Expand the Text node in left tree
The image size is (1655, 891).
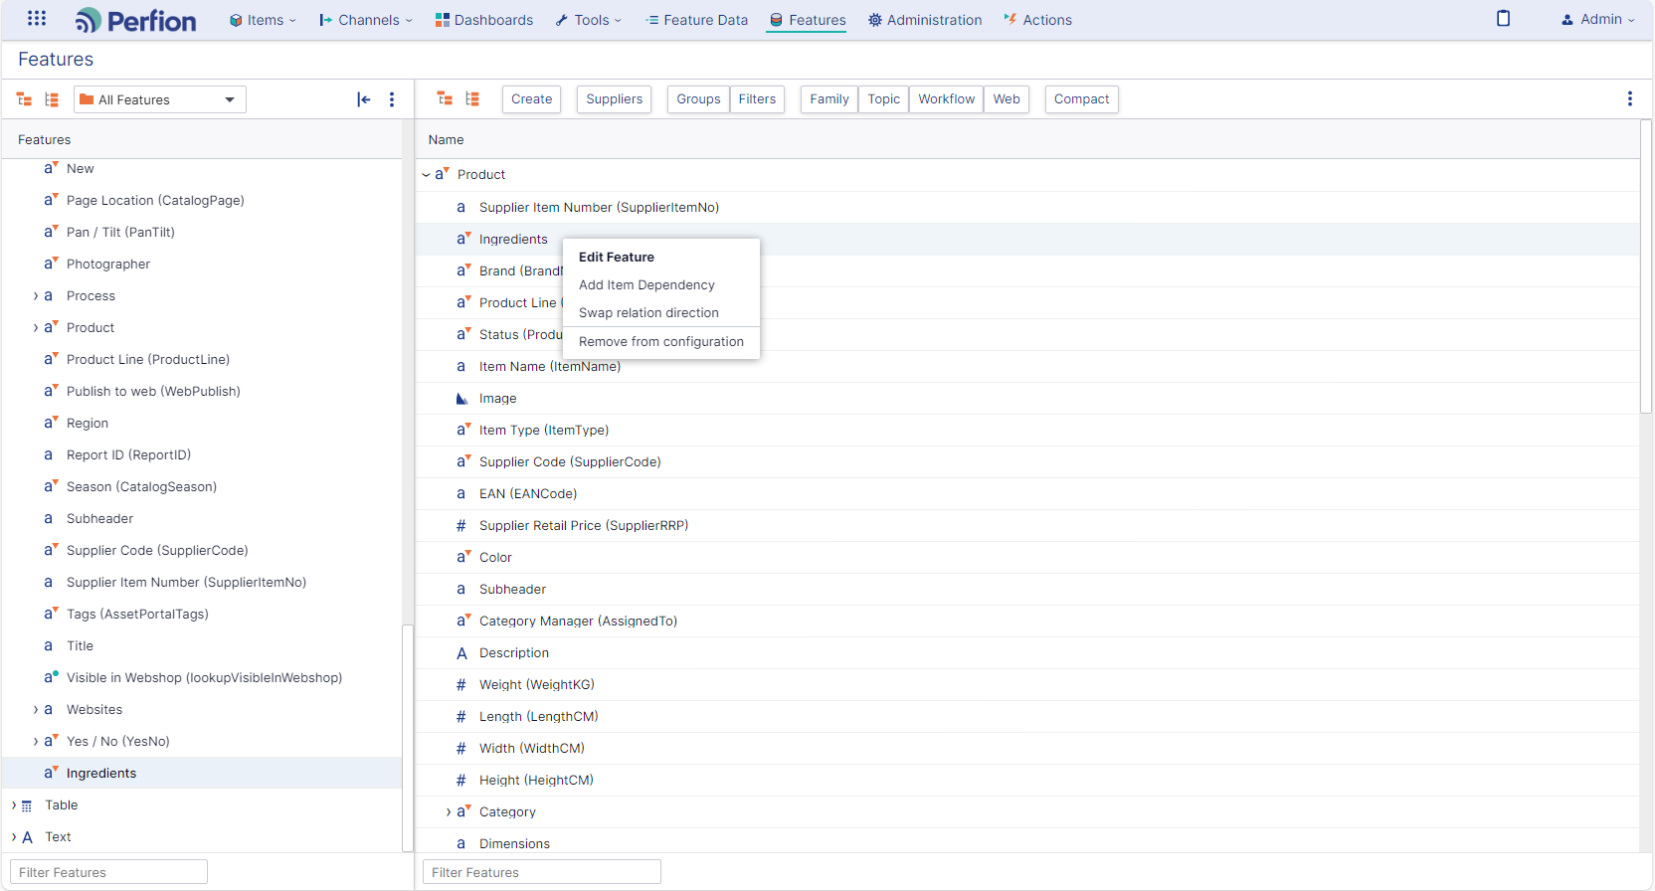[x=14, y=837]
